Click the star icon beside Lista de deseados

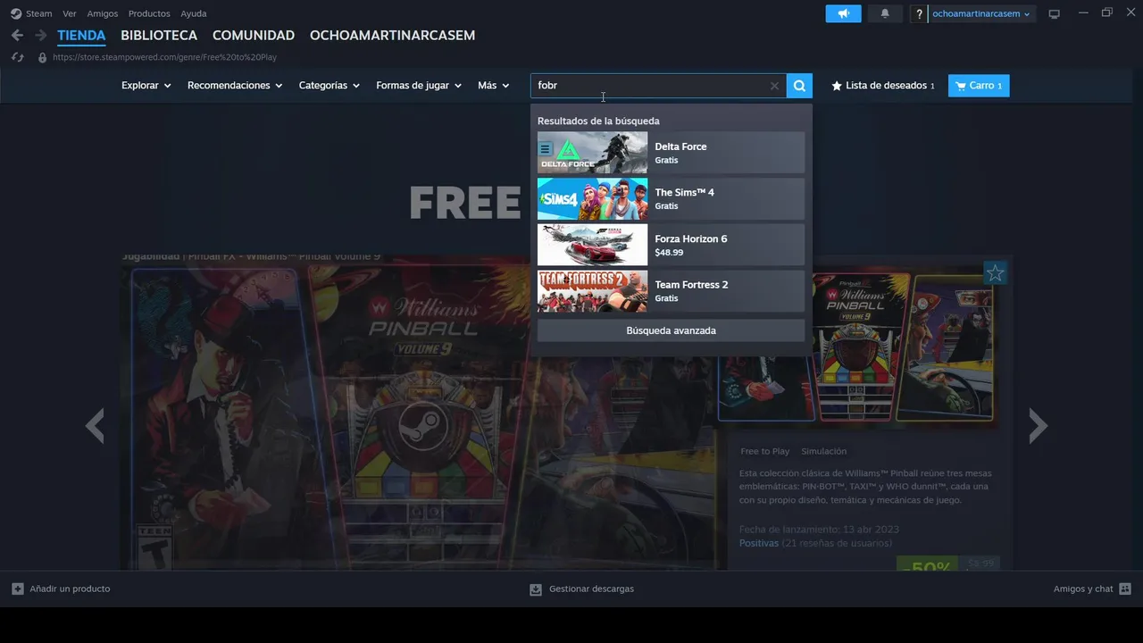[837, 86]
